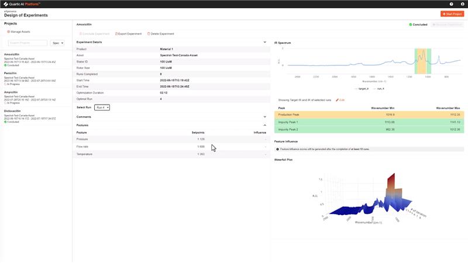Viewport: 468px width, 263px height.
Task: Click the Manage Assets gear icon
Action: pyautogui.click(x=9, y=32)
